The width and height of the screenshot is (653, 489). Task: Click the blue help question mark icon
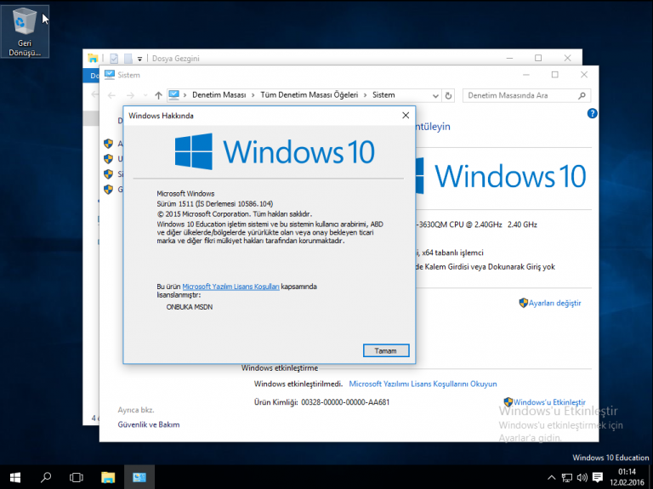(592, 113)
